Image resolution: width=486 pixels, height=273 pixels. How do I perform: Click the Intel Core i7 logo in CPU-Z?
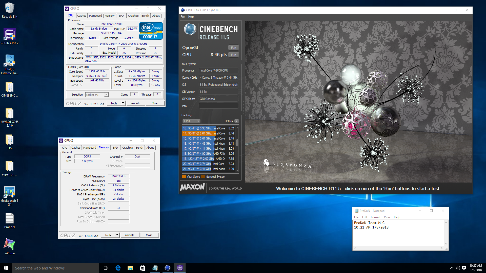coord(151,31)
